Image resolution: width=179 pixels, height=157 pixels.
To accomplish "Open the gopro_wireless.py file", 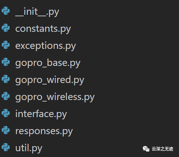I will pos(55,97).
